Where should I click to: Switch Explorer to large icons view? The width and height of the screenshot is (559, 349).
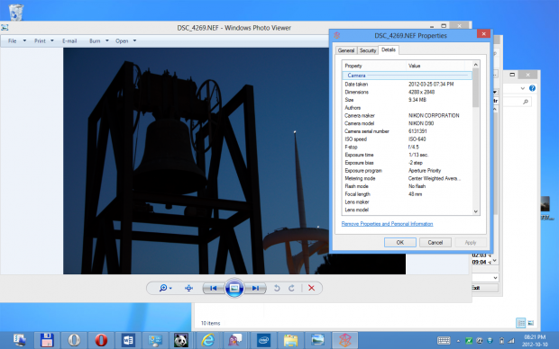pyautogui.click(x=530, y=323)
